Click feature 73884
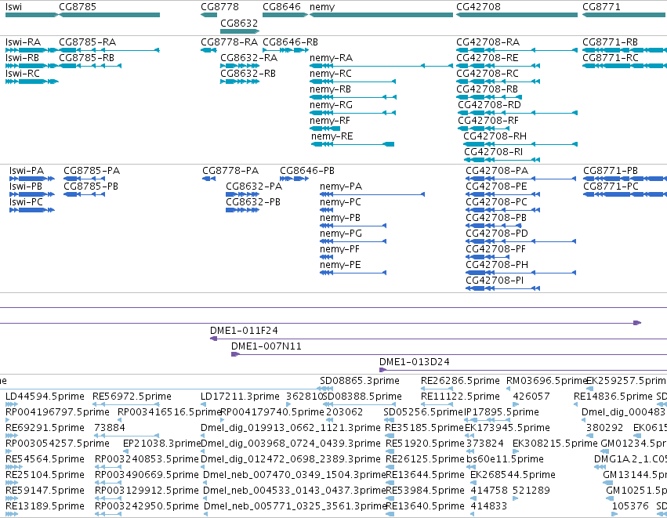Viewport: 667px width, 518px height. click(126, 436)
